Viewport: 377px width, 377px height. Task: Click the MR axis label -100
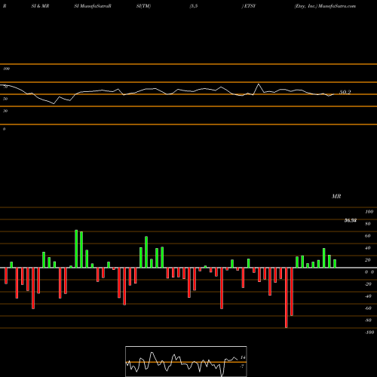(x=369, y=333)
